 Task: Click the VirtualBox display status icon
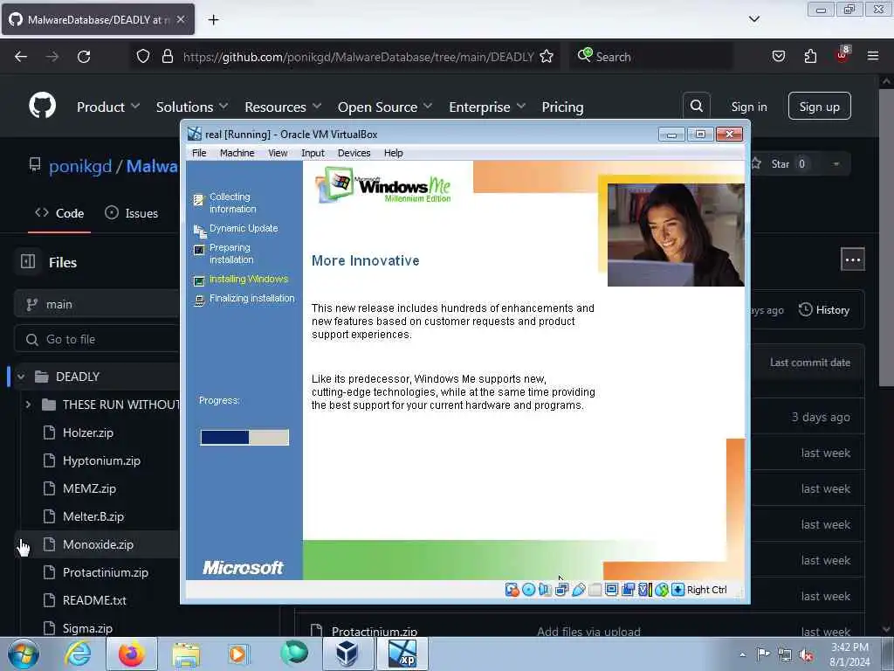(x=611, y=590)
